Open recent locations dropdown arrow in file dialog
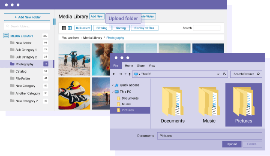270x156 pixels. pos(125,74)
